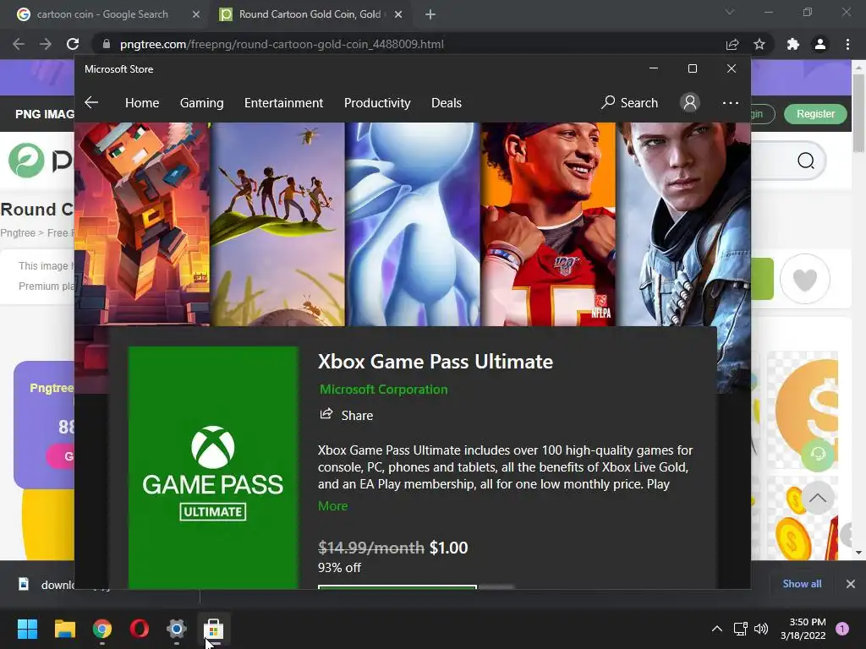
Task: Open Chrome's three-dot menu
Action: click(847, 44)
